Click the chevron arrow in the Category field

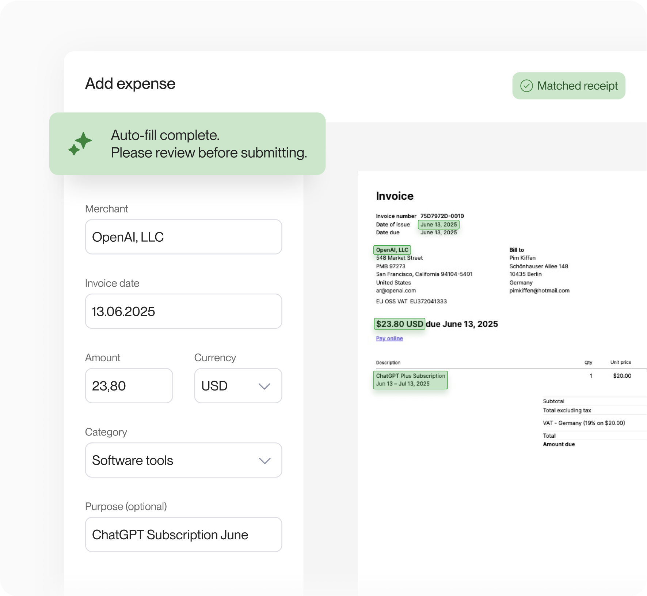click(x=264, y=461)
